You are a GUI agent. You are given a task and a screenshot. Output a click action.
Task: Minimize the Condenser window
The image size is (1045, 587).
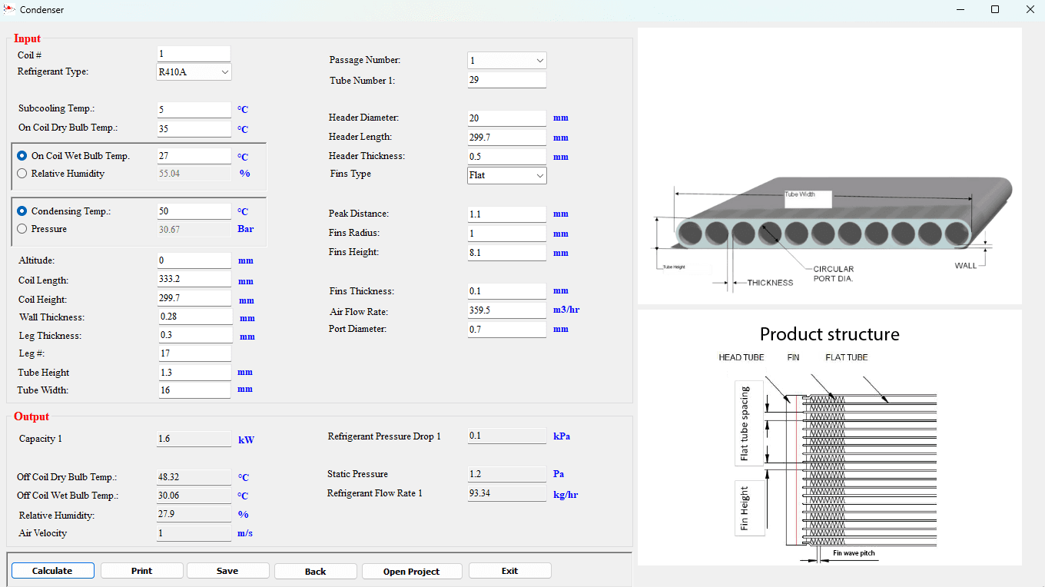(960, 10)
